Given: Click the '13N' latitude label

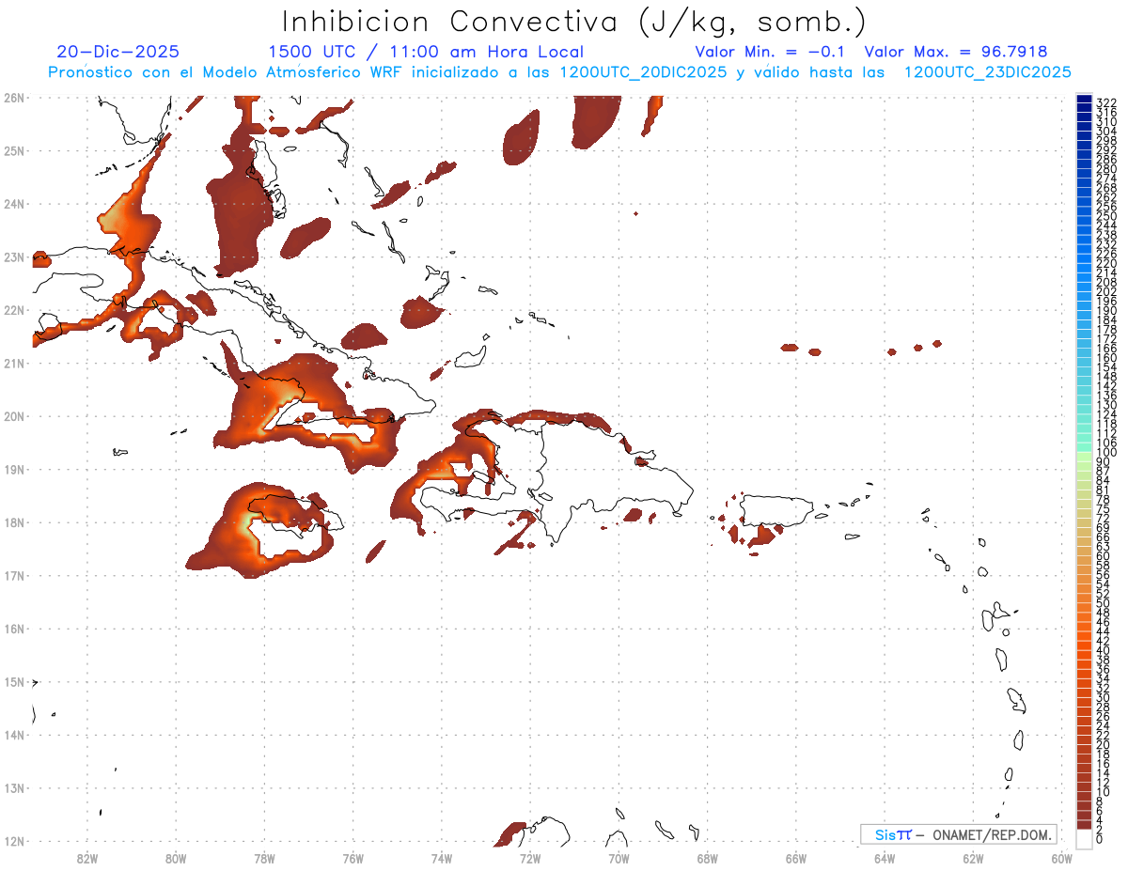Looking at the screenshot, I should tap(13, 787).
